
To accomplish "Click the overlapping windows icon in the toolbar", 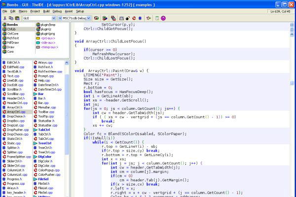I will (x=113, y=18).
